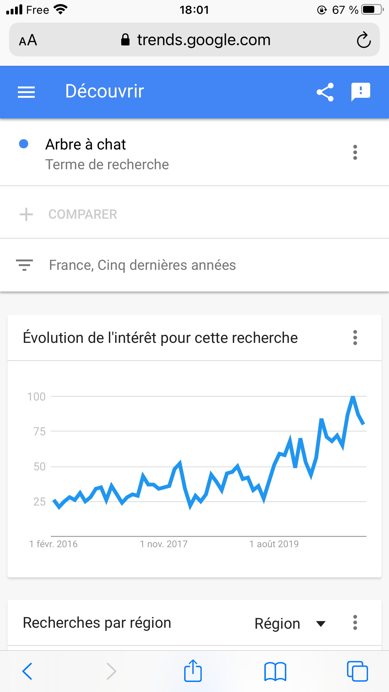Click the blue dot beside Arbre à chat
The width and height of the screenshot is (389, 692).
click(x=24, y=144)
